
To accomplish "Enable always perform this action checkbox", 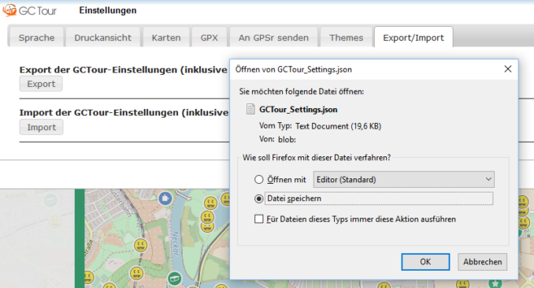I will 259,219.
